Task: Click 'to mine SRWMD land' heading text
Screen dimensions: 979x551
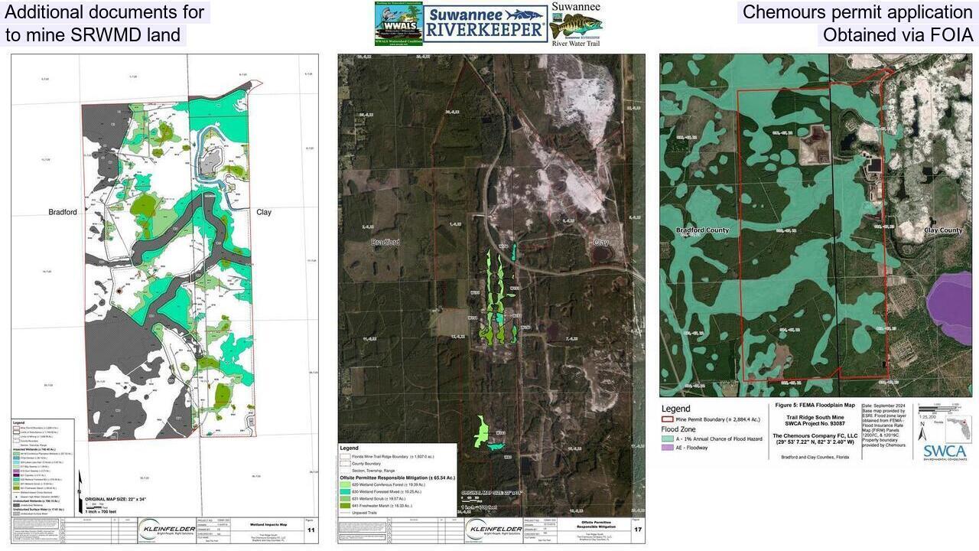Action: tap(93, 35)
